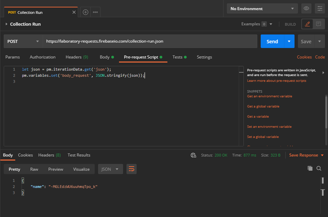Open Save Response dropdown
The height and width of the screenshot is (217, 328).
tap(306, 155)
